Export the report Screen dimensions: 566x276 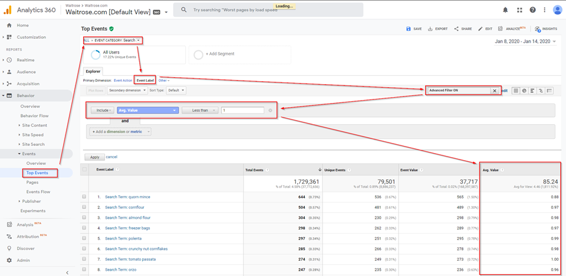[438, 29]
